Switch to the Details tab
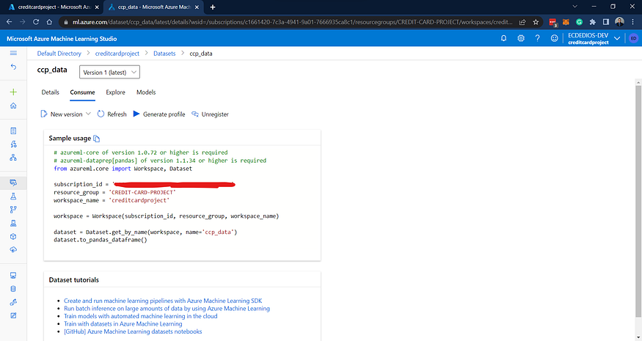Image resolution: width=642 pixels, height=341 pixels. pos(51,92)
